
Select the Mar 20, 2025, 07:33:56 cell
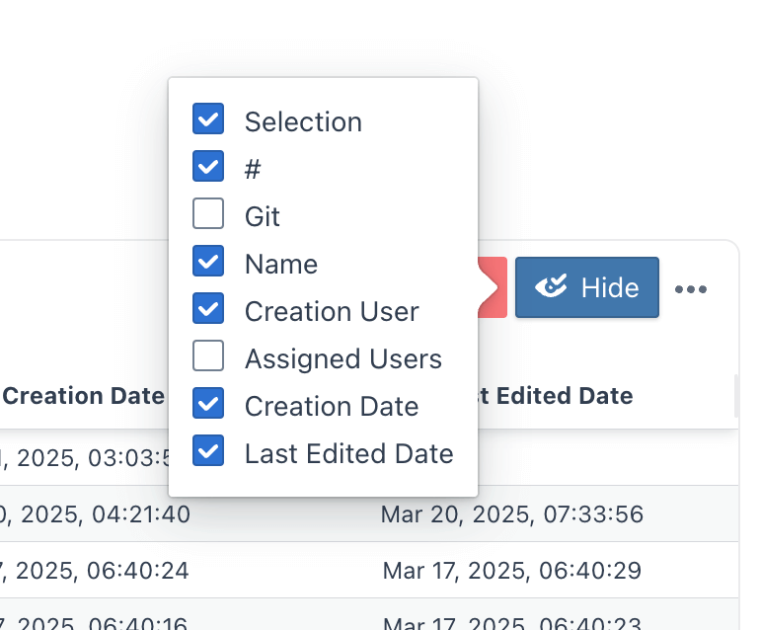click(x=511, y=513)
